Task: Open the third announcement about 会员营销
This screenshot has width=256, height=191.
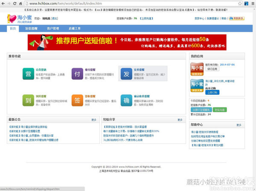Action: (31, 135)
